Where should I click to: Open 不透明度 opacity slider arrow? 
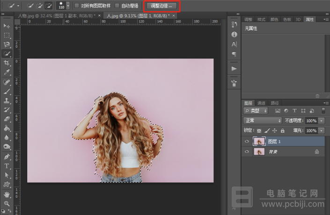point(322,121)
